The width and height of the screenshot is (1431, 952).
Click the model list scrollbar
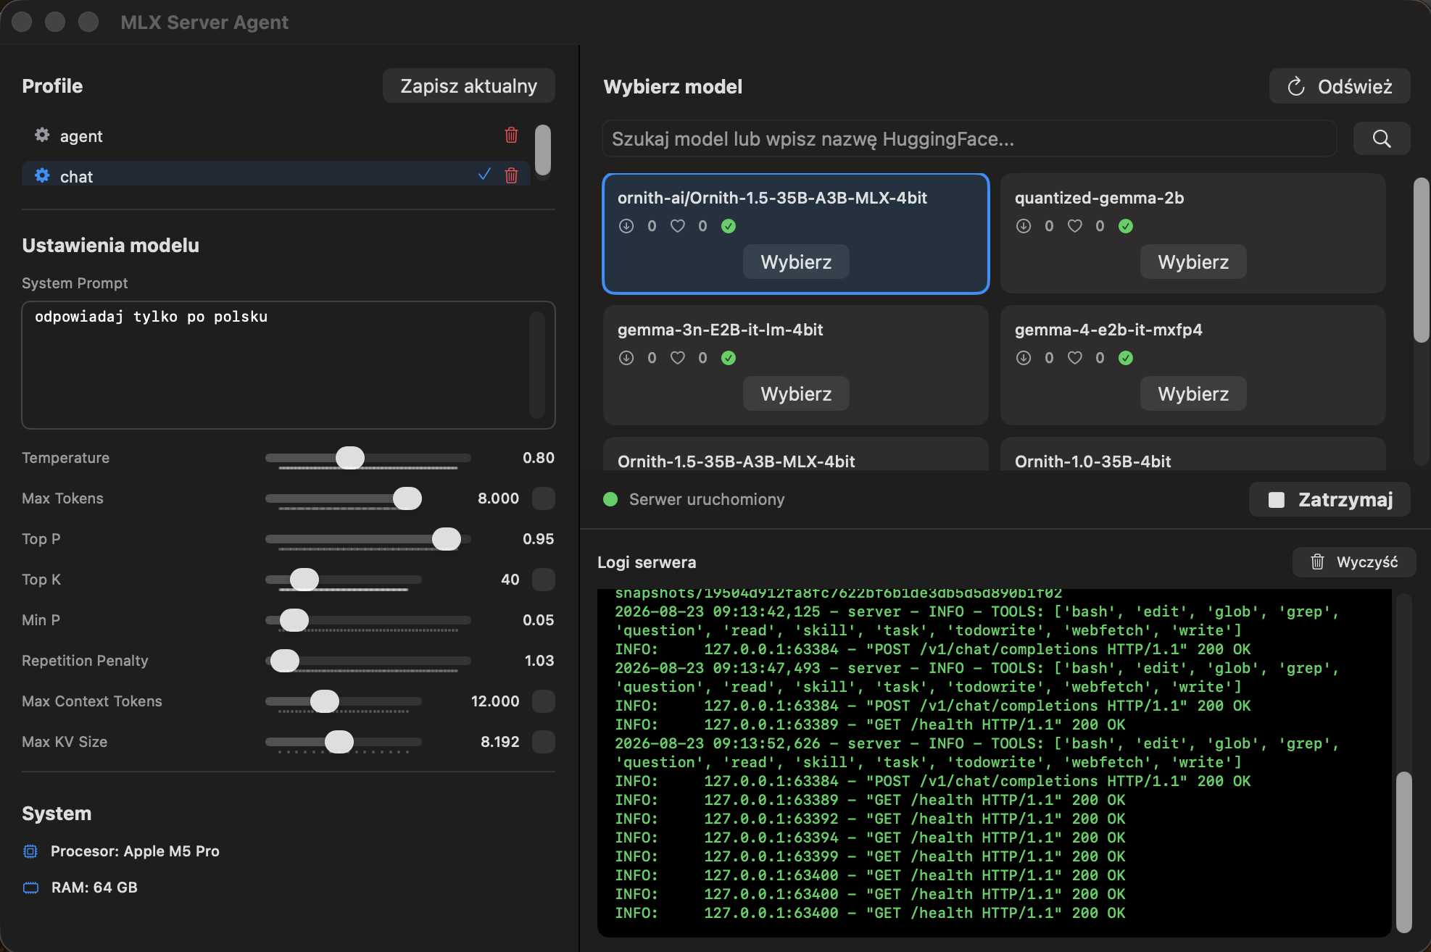pyautogui.click(x=1422, y=260)
